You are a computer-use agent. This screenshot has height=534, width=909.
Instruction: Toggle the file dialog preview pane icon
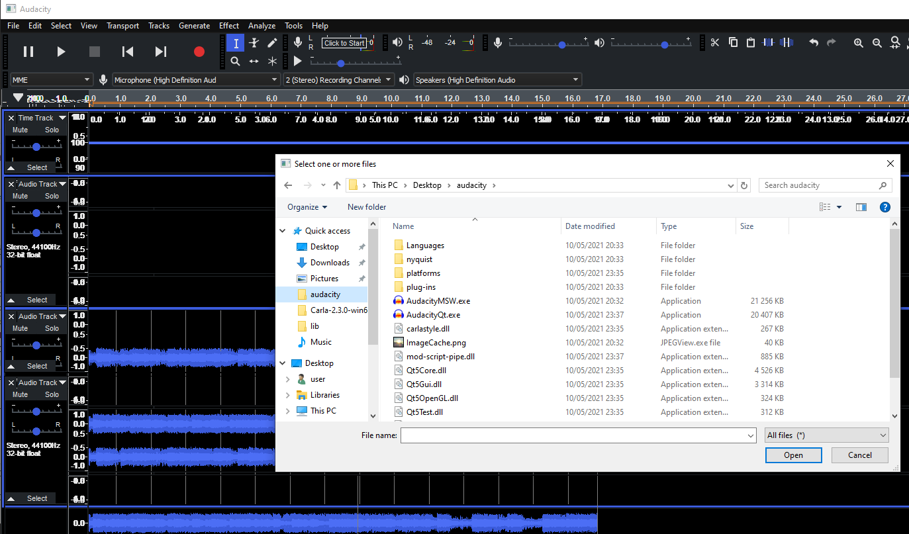[x=861, y=207]
